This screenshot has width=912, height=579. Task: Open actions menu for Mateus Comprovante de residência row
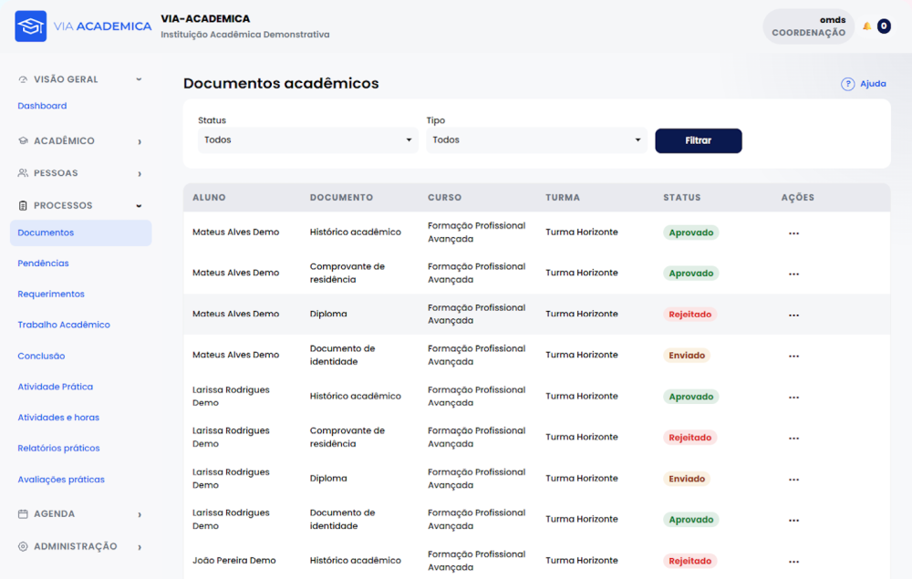click(x=794, y=274)
